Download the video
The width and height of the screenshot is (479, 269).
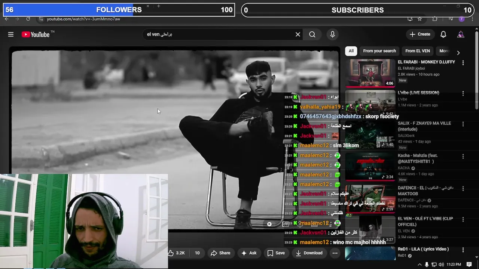click(x=309, y=253)
